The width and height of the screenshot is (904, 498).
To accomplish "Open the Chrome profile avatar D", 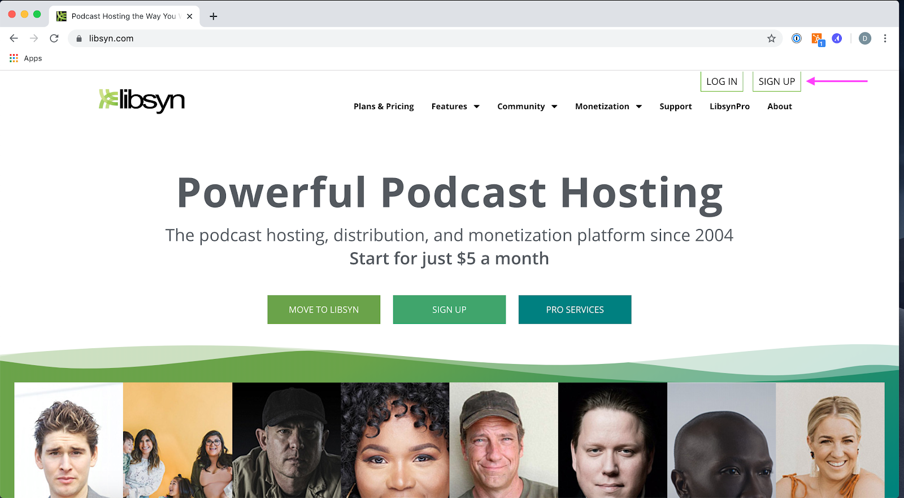I will click(x=864, y=38).
